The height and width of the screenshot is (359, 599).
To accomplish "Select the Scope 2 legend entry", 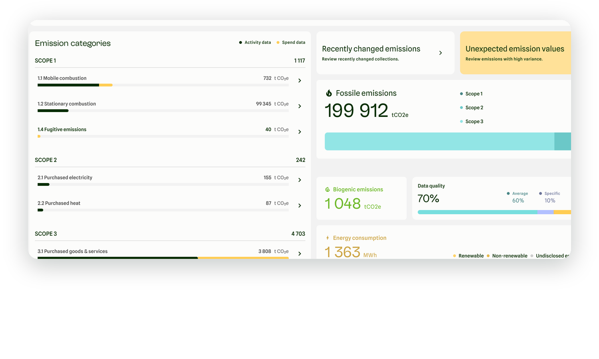I will click(472, 108).
